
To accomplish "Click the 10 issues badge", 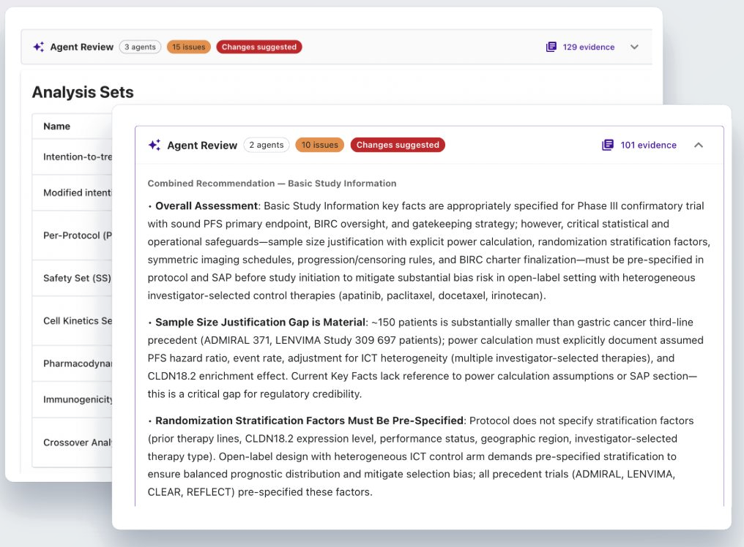I will coord(320,145).
